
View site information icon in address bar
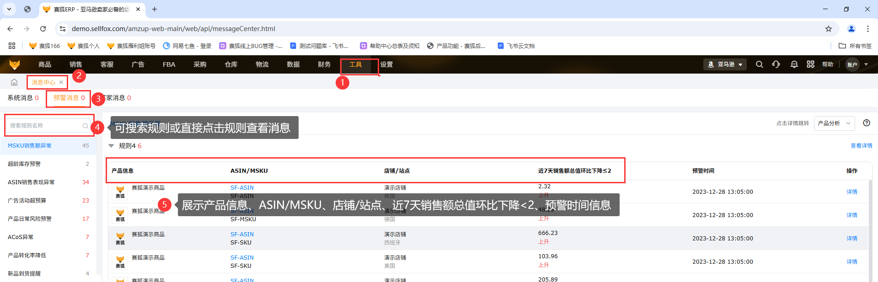63,29
